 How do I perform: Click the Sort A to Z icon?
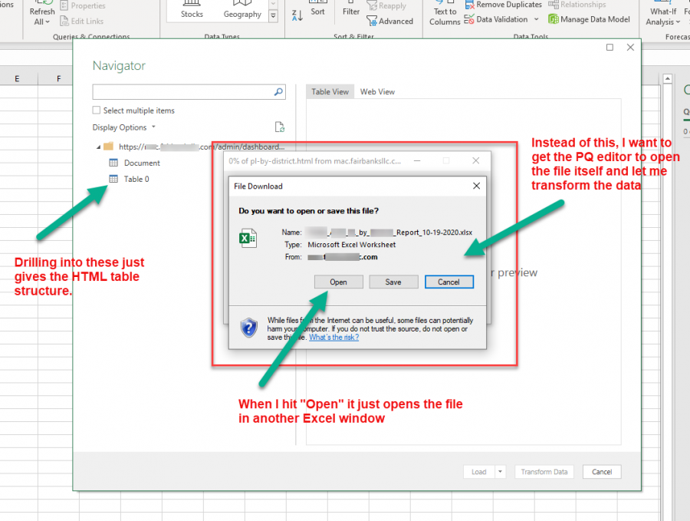tap(297, 15)
